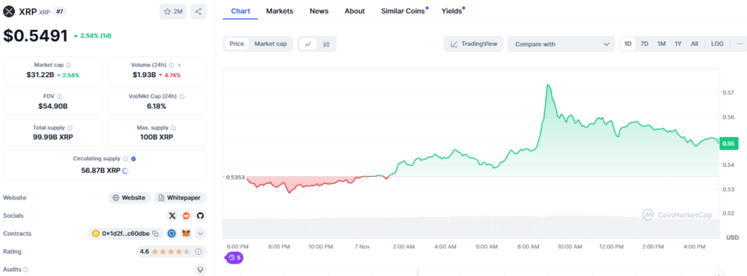Visit the XRP Website link

130,197
